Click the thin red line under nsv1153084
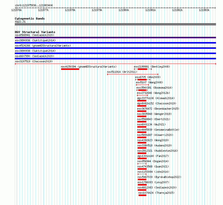The width and height of the screenshot is (223, 205). coord(142,174)
